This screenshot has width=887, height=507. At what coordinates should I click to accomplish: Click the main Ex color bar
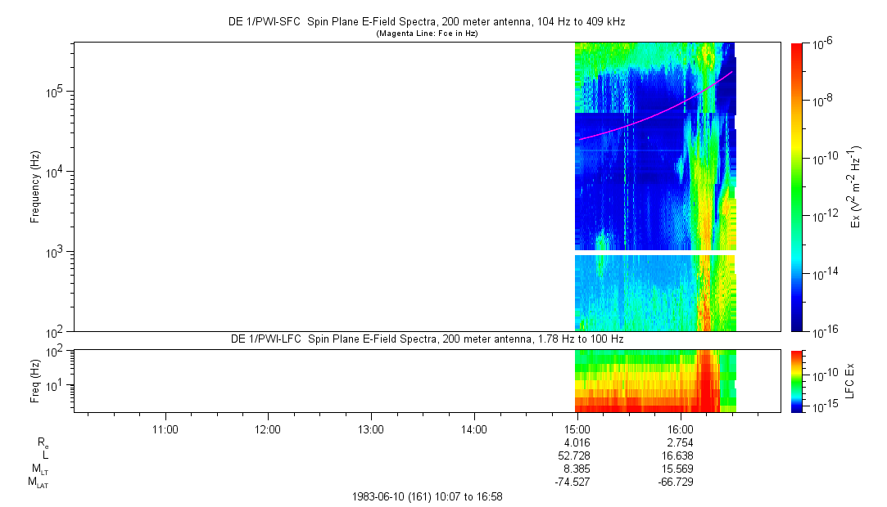(798, 186)
